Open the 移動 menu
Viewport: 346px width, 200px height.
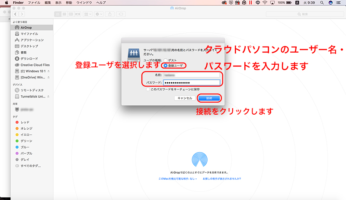coord(69,3)
